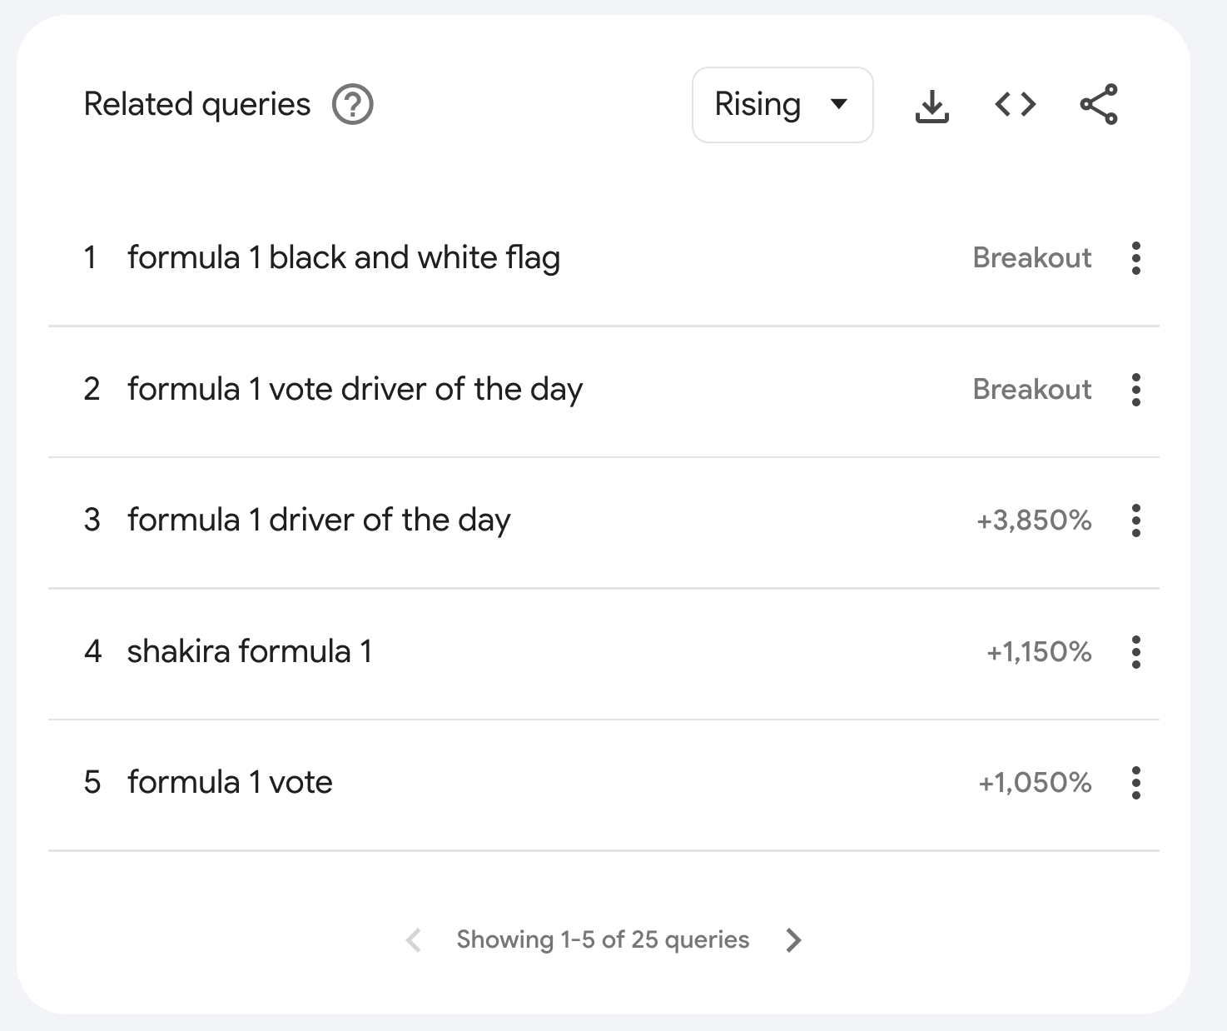This screenshot has height=1031, width=1227.
Task: Click the Rising dropdown arrow
Action: click(x=839, y=105)
